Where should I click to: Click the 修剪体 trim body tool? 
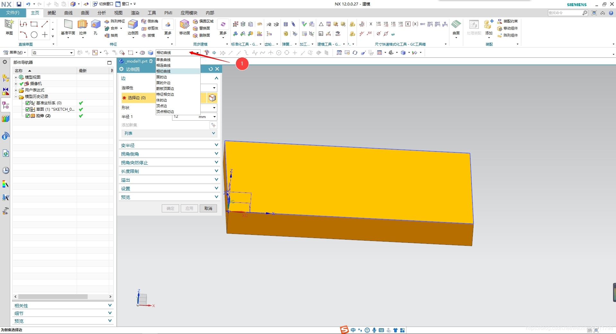(150, 28)
